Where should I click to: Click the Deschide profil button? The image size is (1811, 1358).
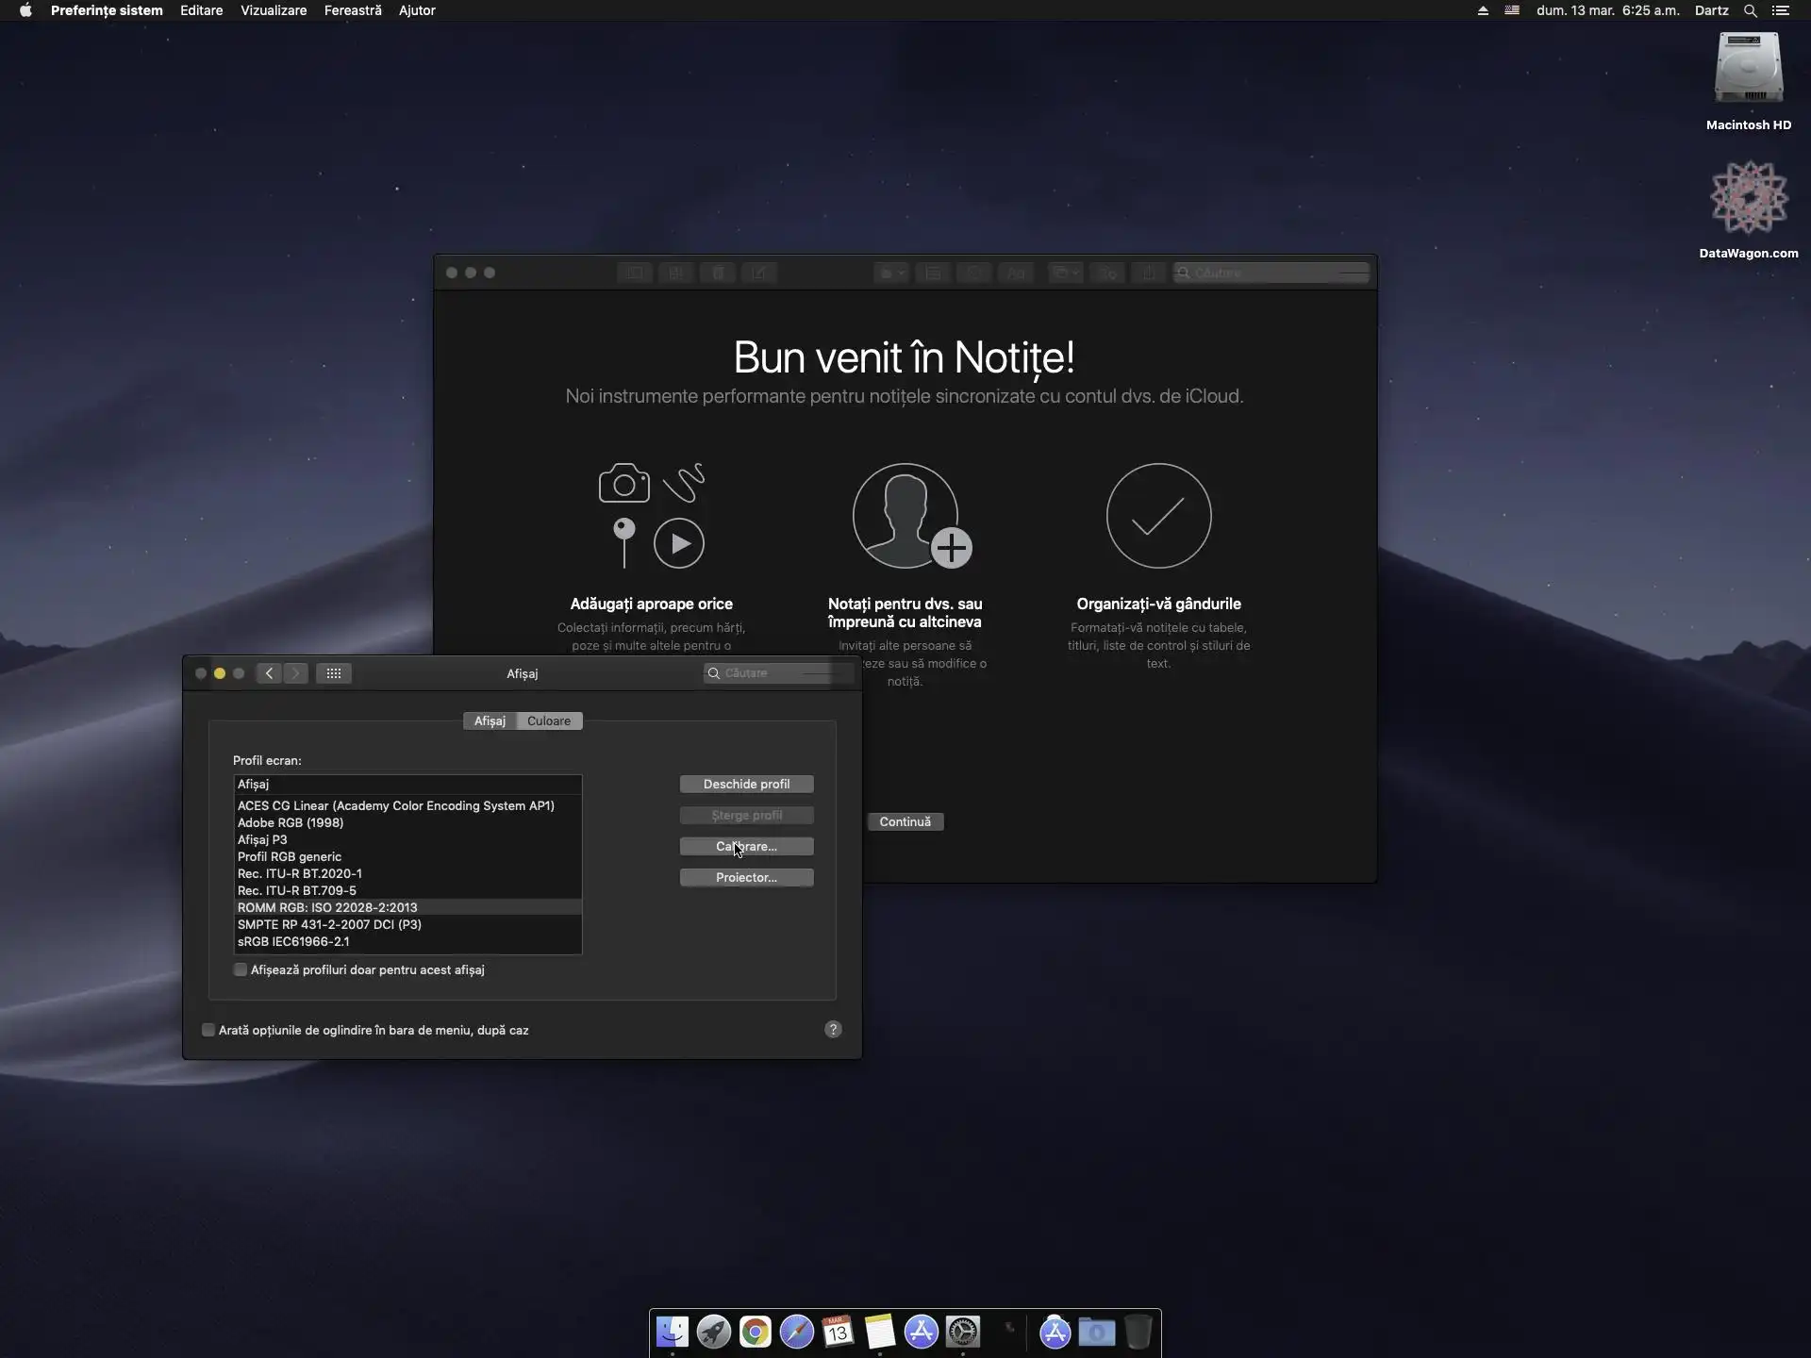(x=746, y=784)
